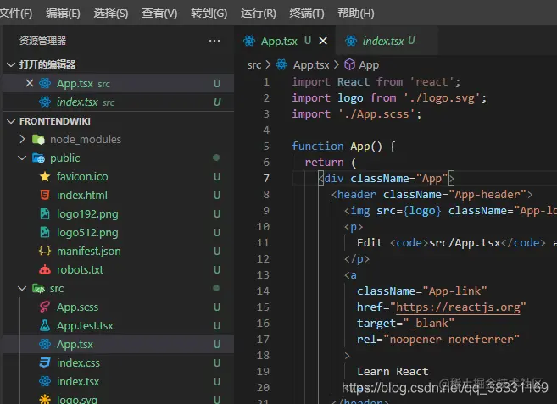
Task: Click the App symbol cube icon in breadcrumb
Action: 349,64
